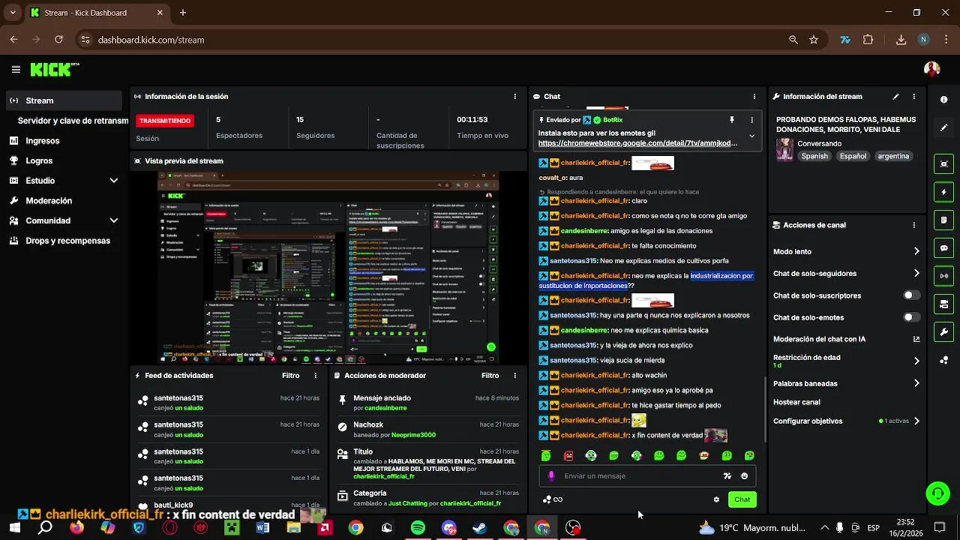The image size is (960, 540).
Task: Bookmark this page with star icon
Action: (x=814, y=40)
